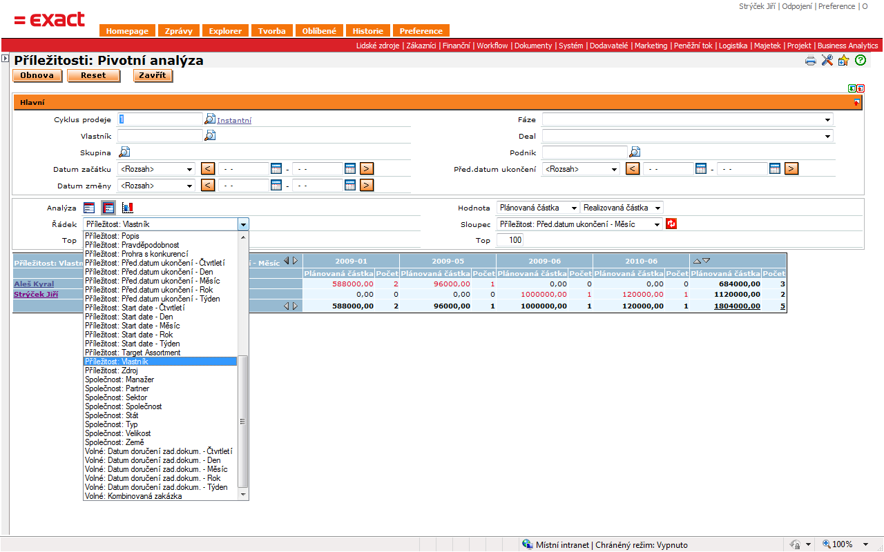Choose 'Volné: Kombinovaná zakázka' option

click(160, 496)
